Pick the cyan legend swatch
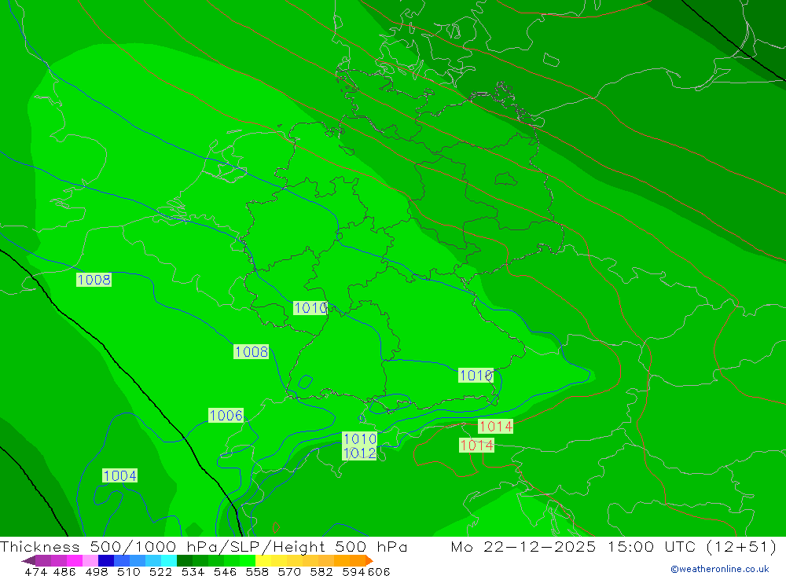 click(x=169, y=560)
